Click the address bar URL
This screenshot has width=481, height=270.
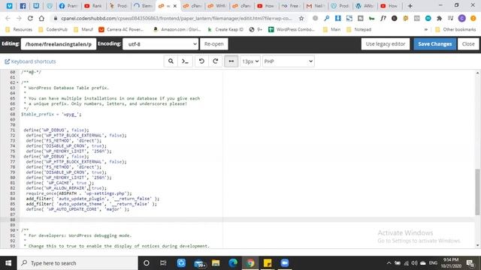176,18
